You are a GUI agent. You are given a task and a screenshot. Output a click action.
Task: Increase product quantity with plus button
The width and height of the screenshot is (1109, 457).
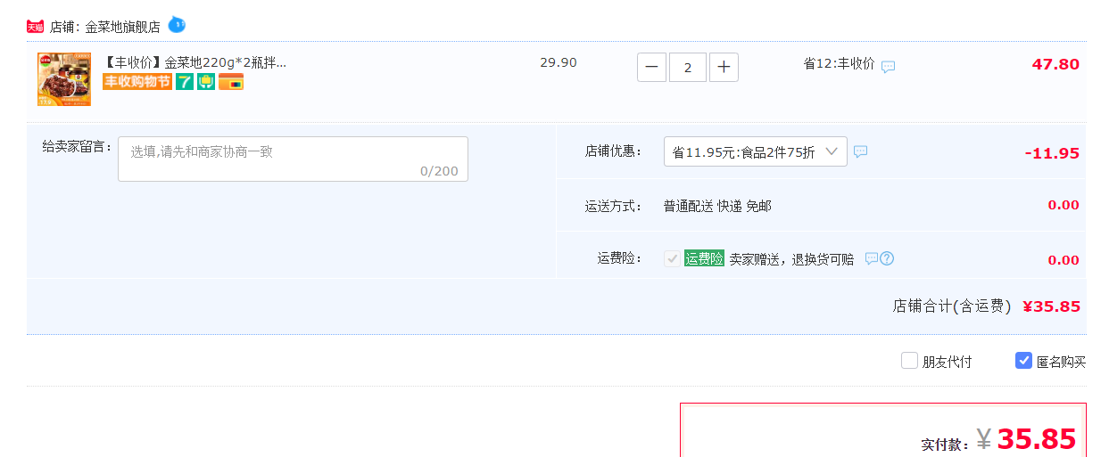click(x=724, y=67)
